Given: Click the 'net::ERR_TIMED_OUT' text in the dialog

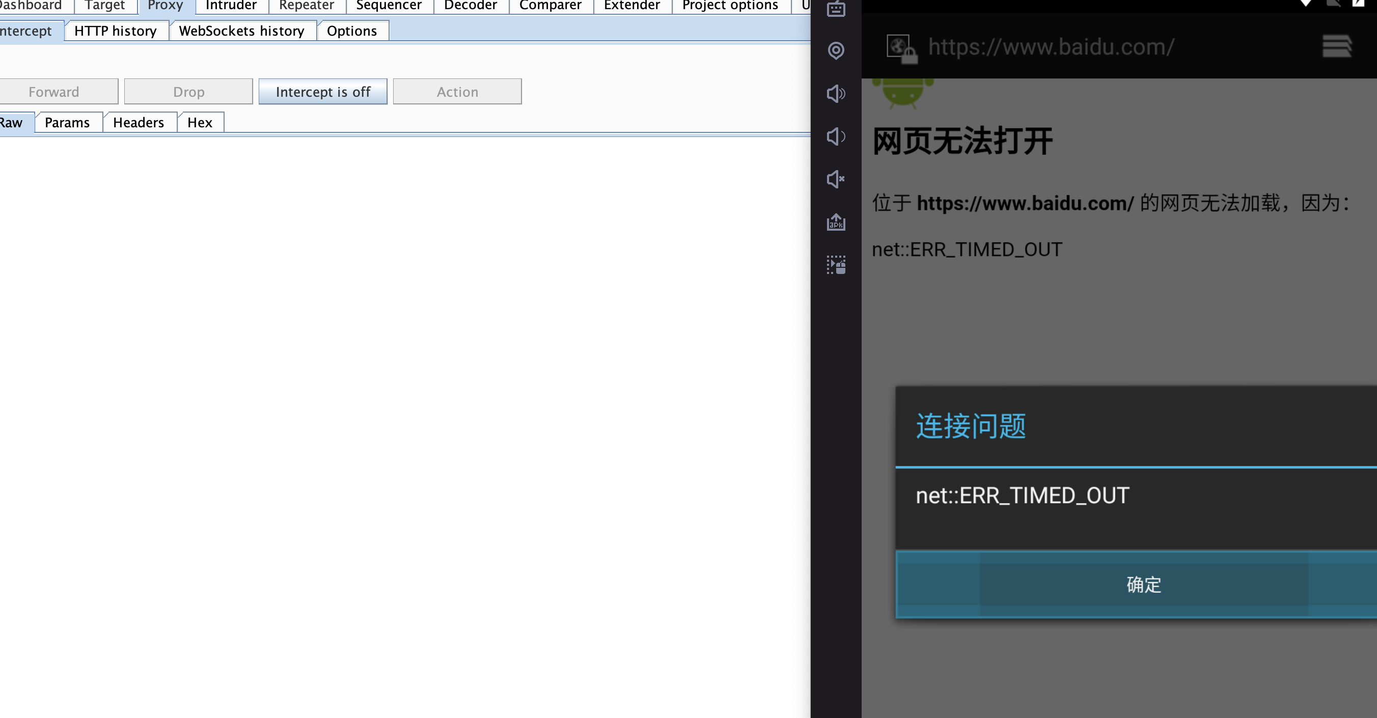Looking at the screenshot, I should click(1022, 495).
